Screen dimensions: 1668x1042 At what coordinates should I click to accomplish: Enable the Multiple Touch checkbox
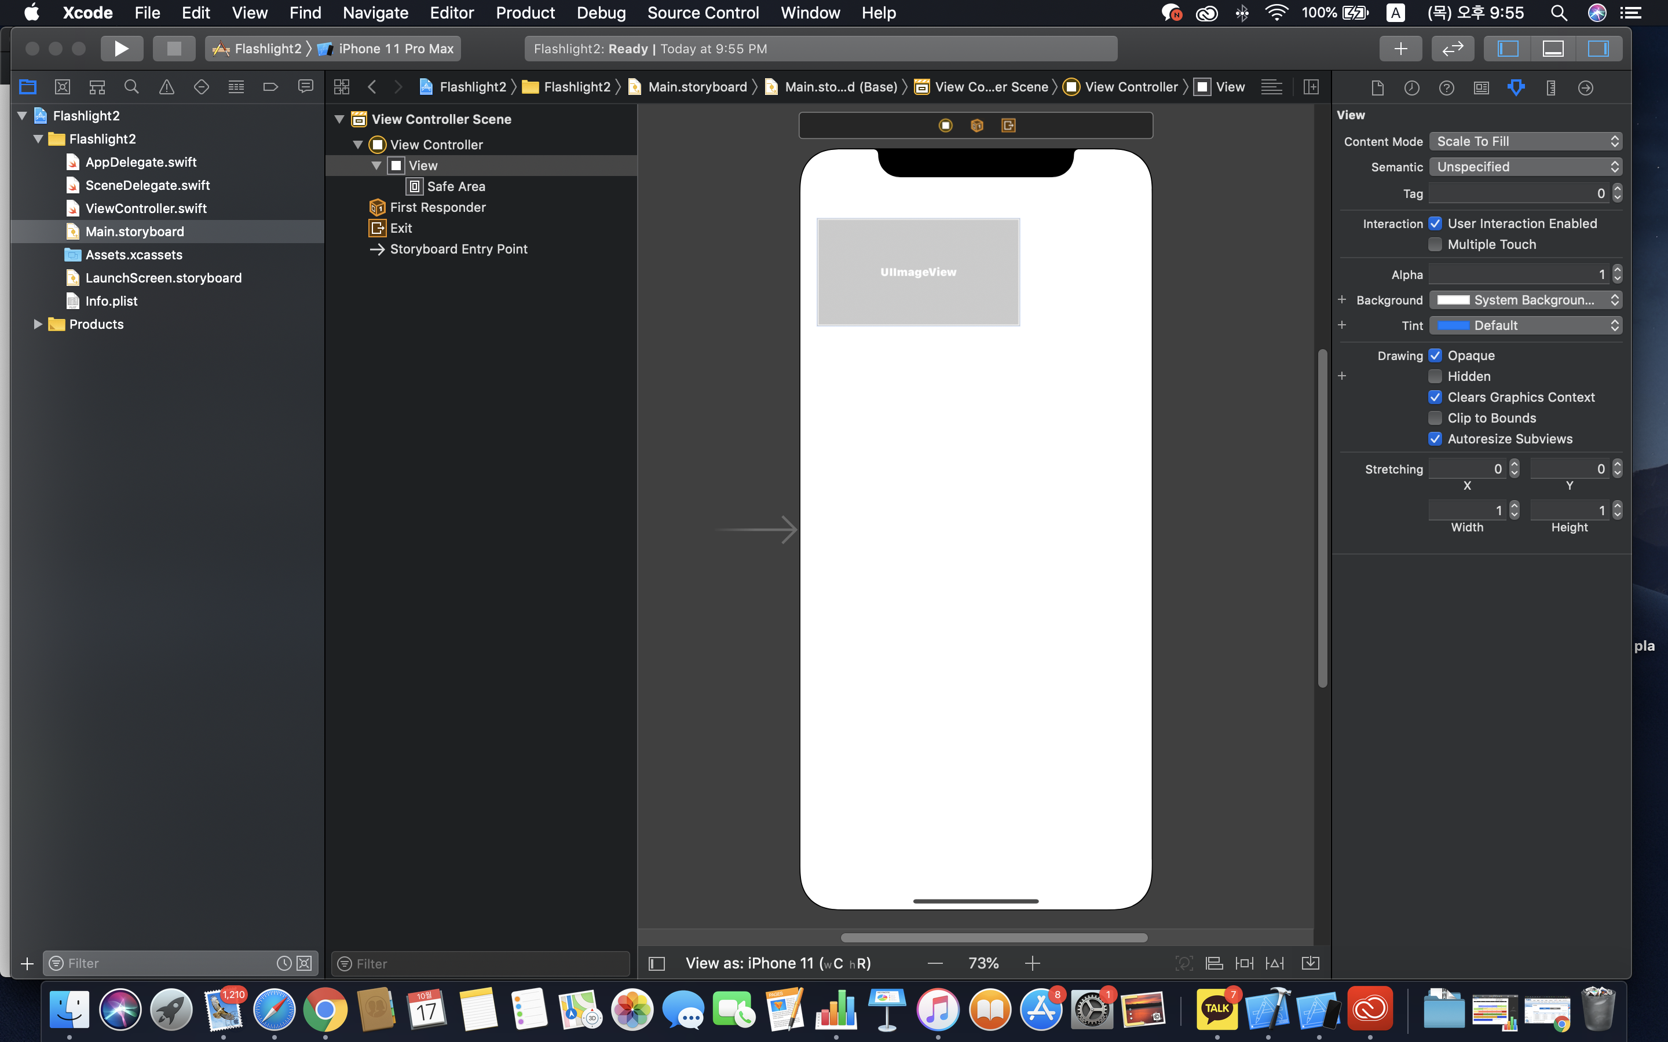(1435, 245)
